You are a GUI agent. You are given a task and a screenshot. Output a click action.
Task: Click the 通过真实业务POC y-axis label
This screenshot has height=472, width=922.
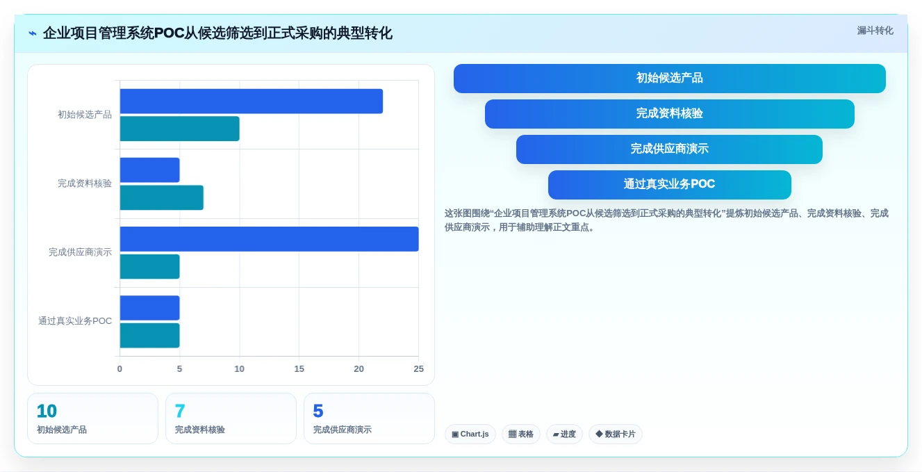coord(75,321)
